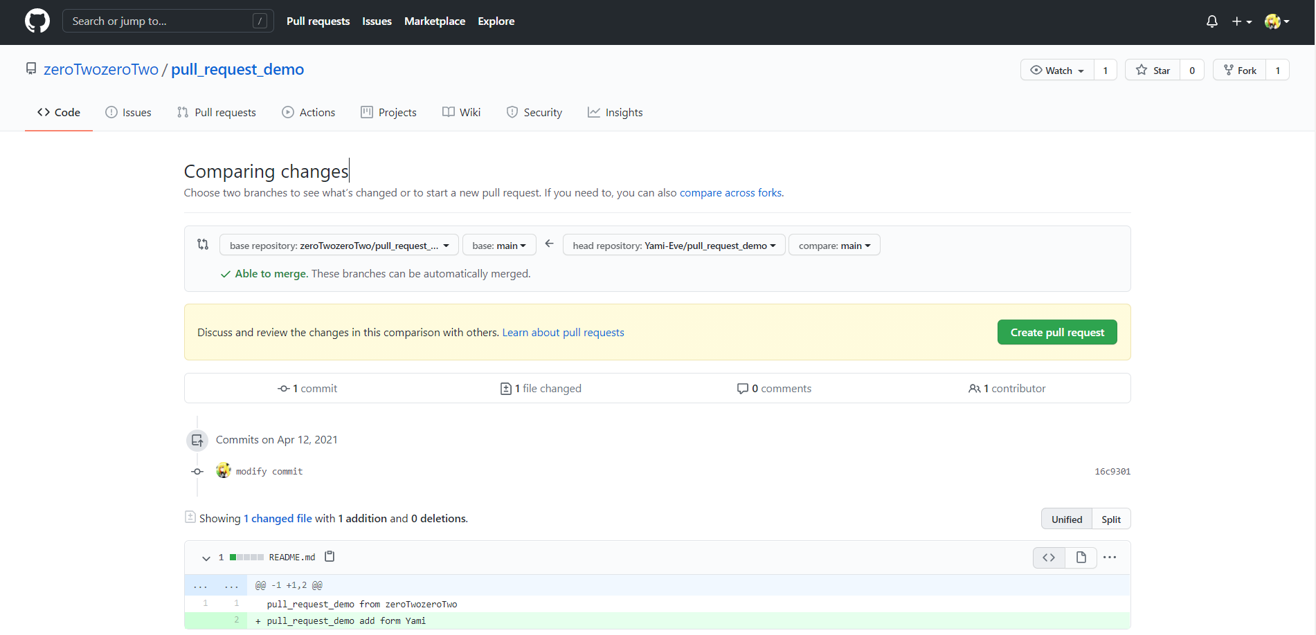The image size is (1316, 635).
Task: Click the left arrow between branches
Action: click(x=550, y=243)
